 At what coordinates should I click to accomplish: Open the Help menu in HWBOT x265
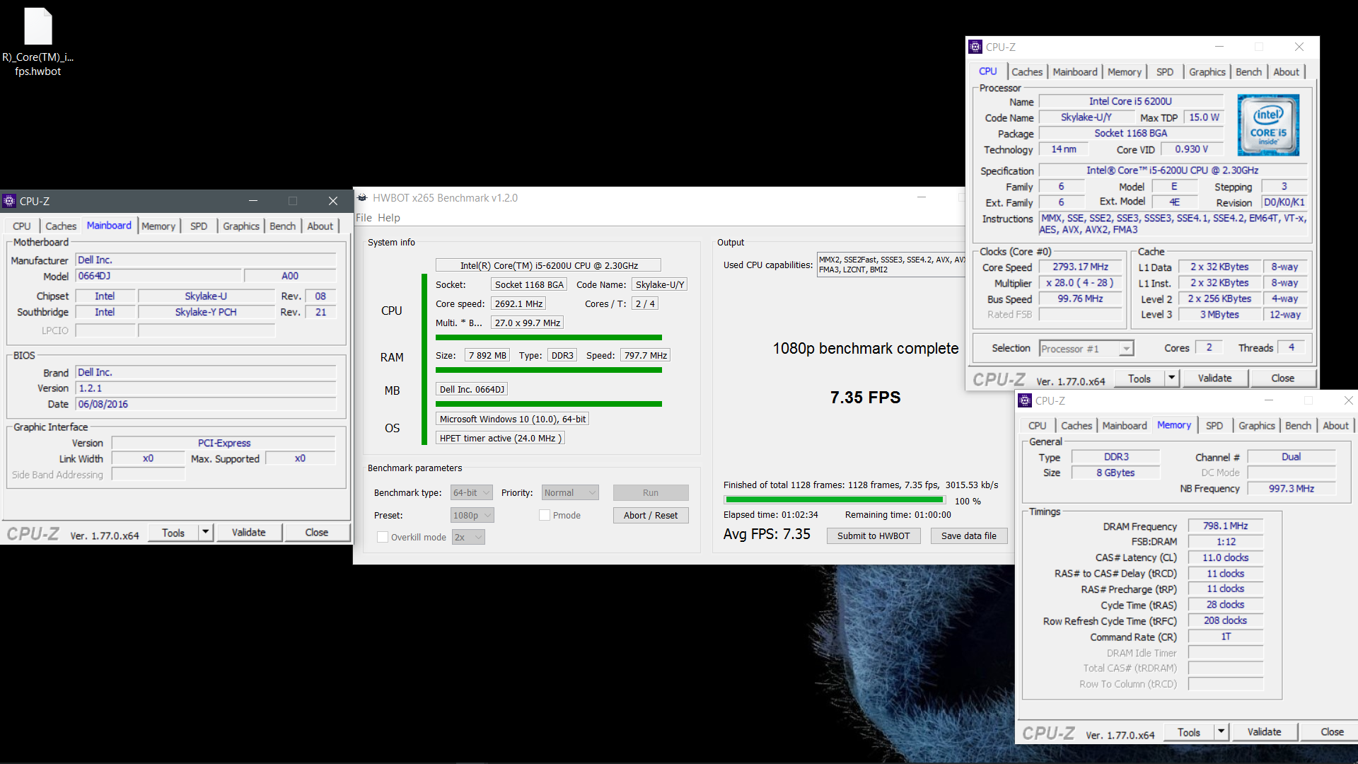pyautogui.click(x=388, y=217)
